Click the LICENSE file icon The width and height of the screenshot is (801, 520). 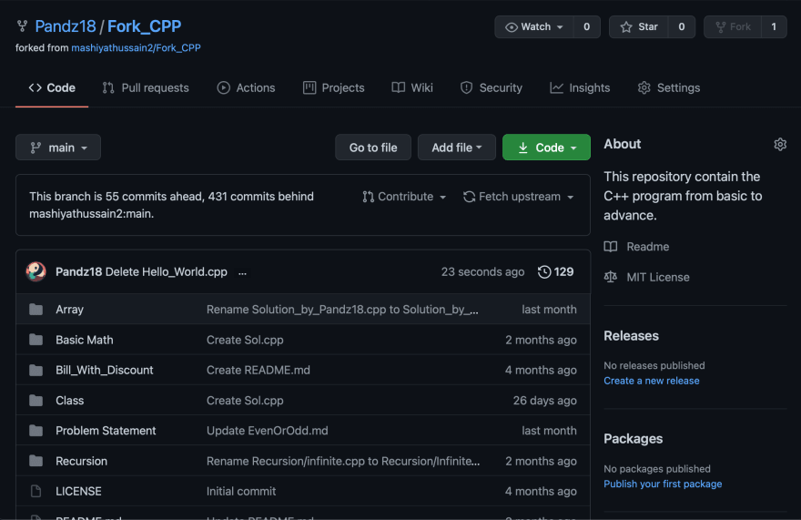point(35,491)
